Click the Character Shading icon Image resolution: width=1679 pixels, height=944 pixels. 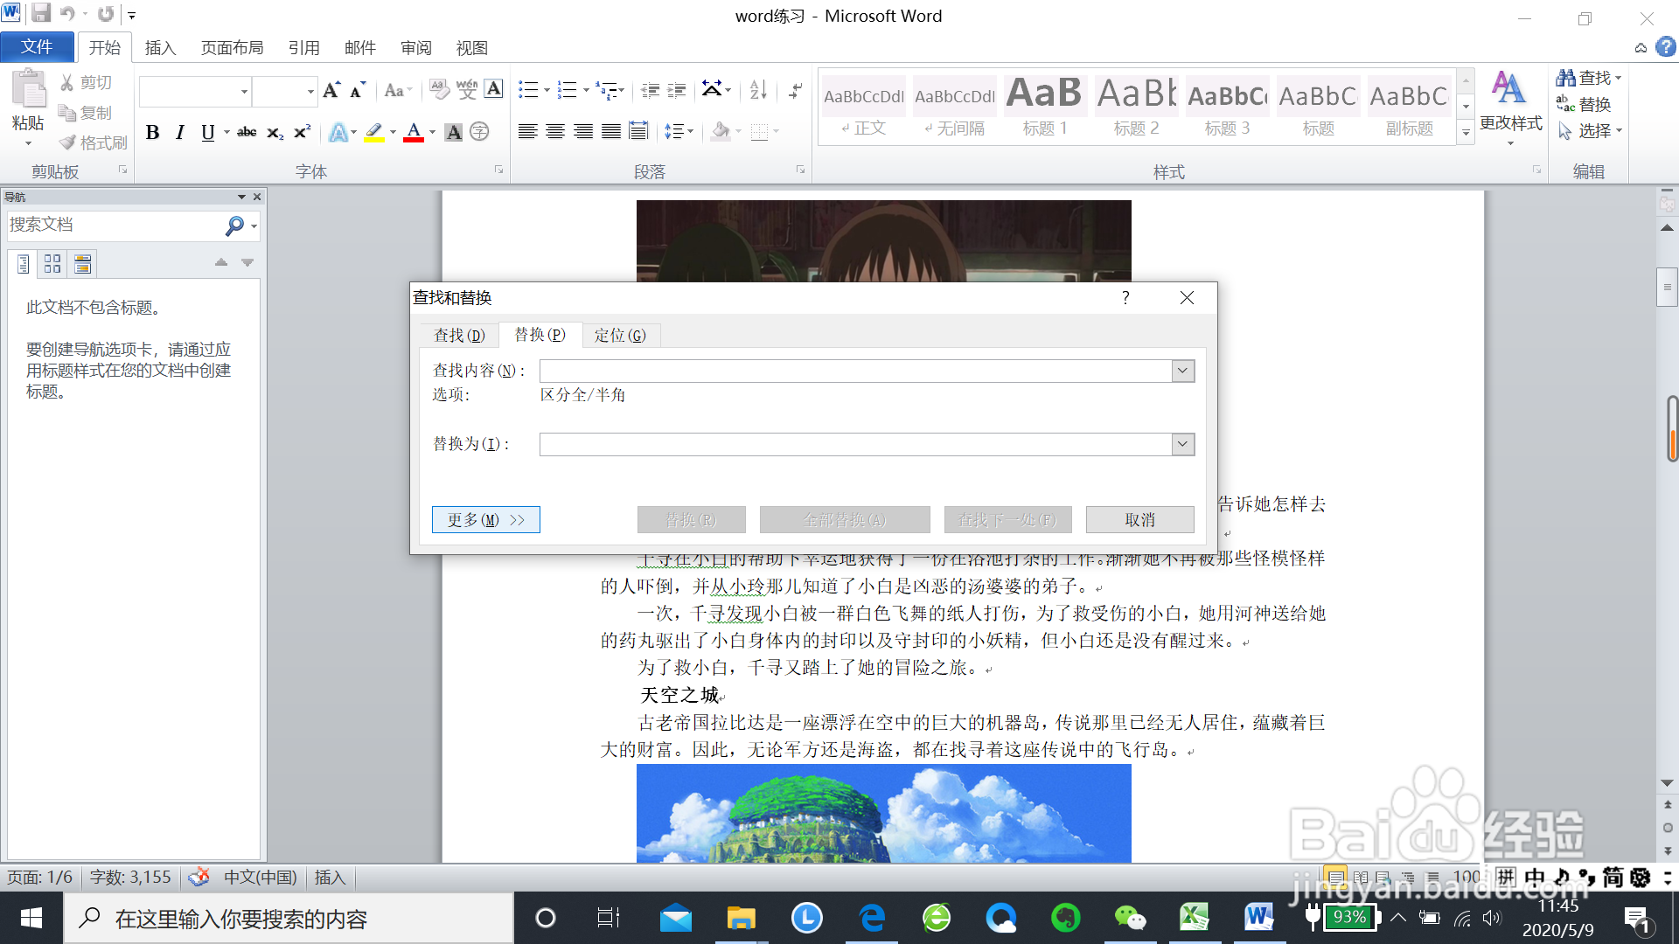pos(453,132)
